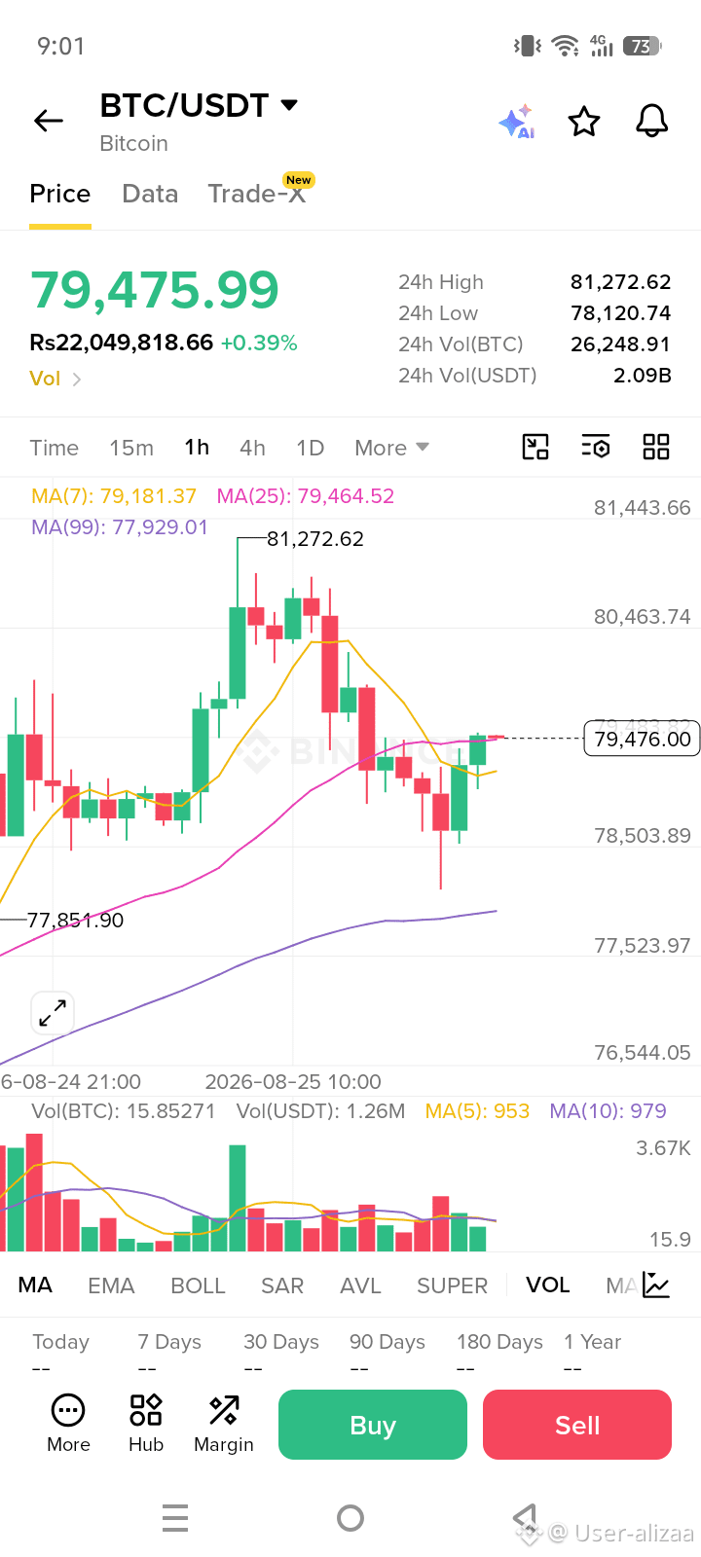
Task: Tap the Rs22,049,818.66 converted price
Action: pyautogui.click(x=121, y=343)
